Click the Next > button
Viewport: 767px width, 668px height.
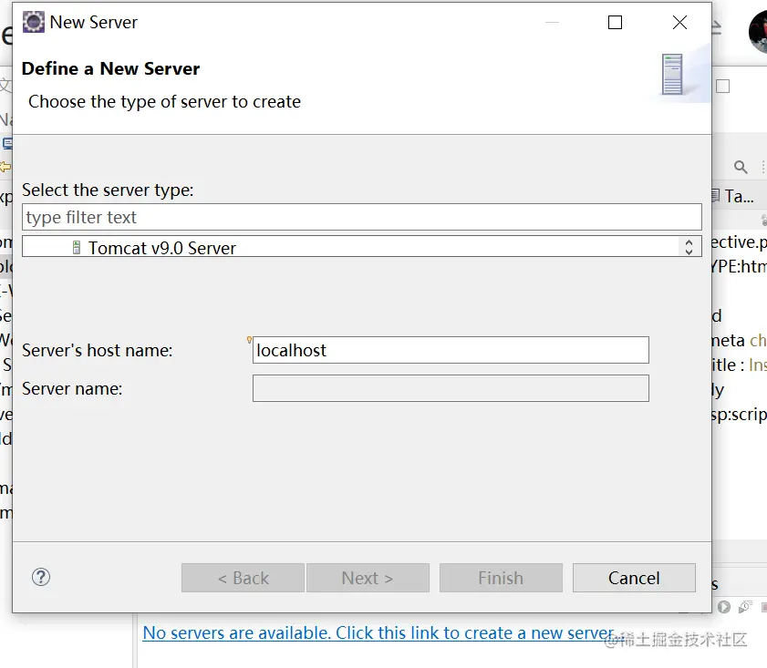tap(368, 578)
